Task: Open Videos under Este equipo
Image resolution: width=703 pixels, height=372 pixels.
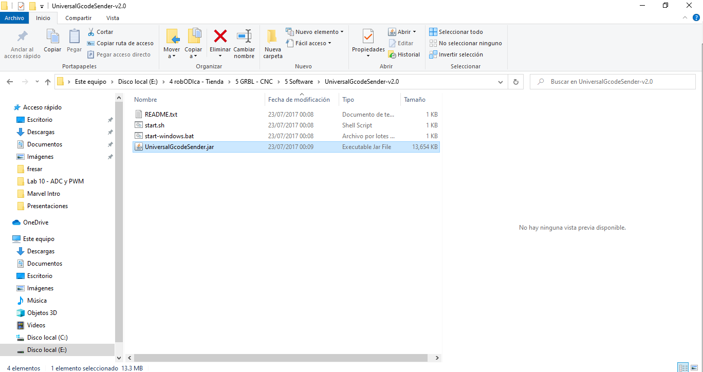Action: [x=36, y=325]
